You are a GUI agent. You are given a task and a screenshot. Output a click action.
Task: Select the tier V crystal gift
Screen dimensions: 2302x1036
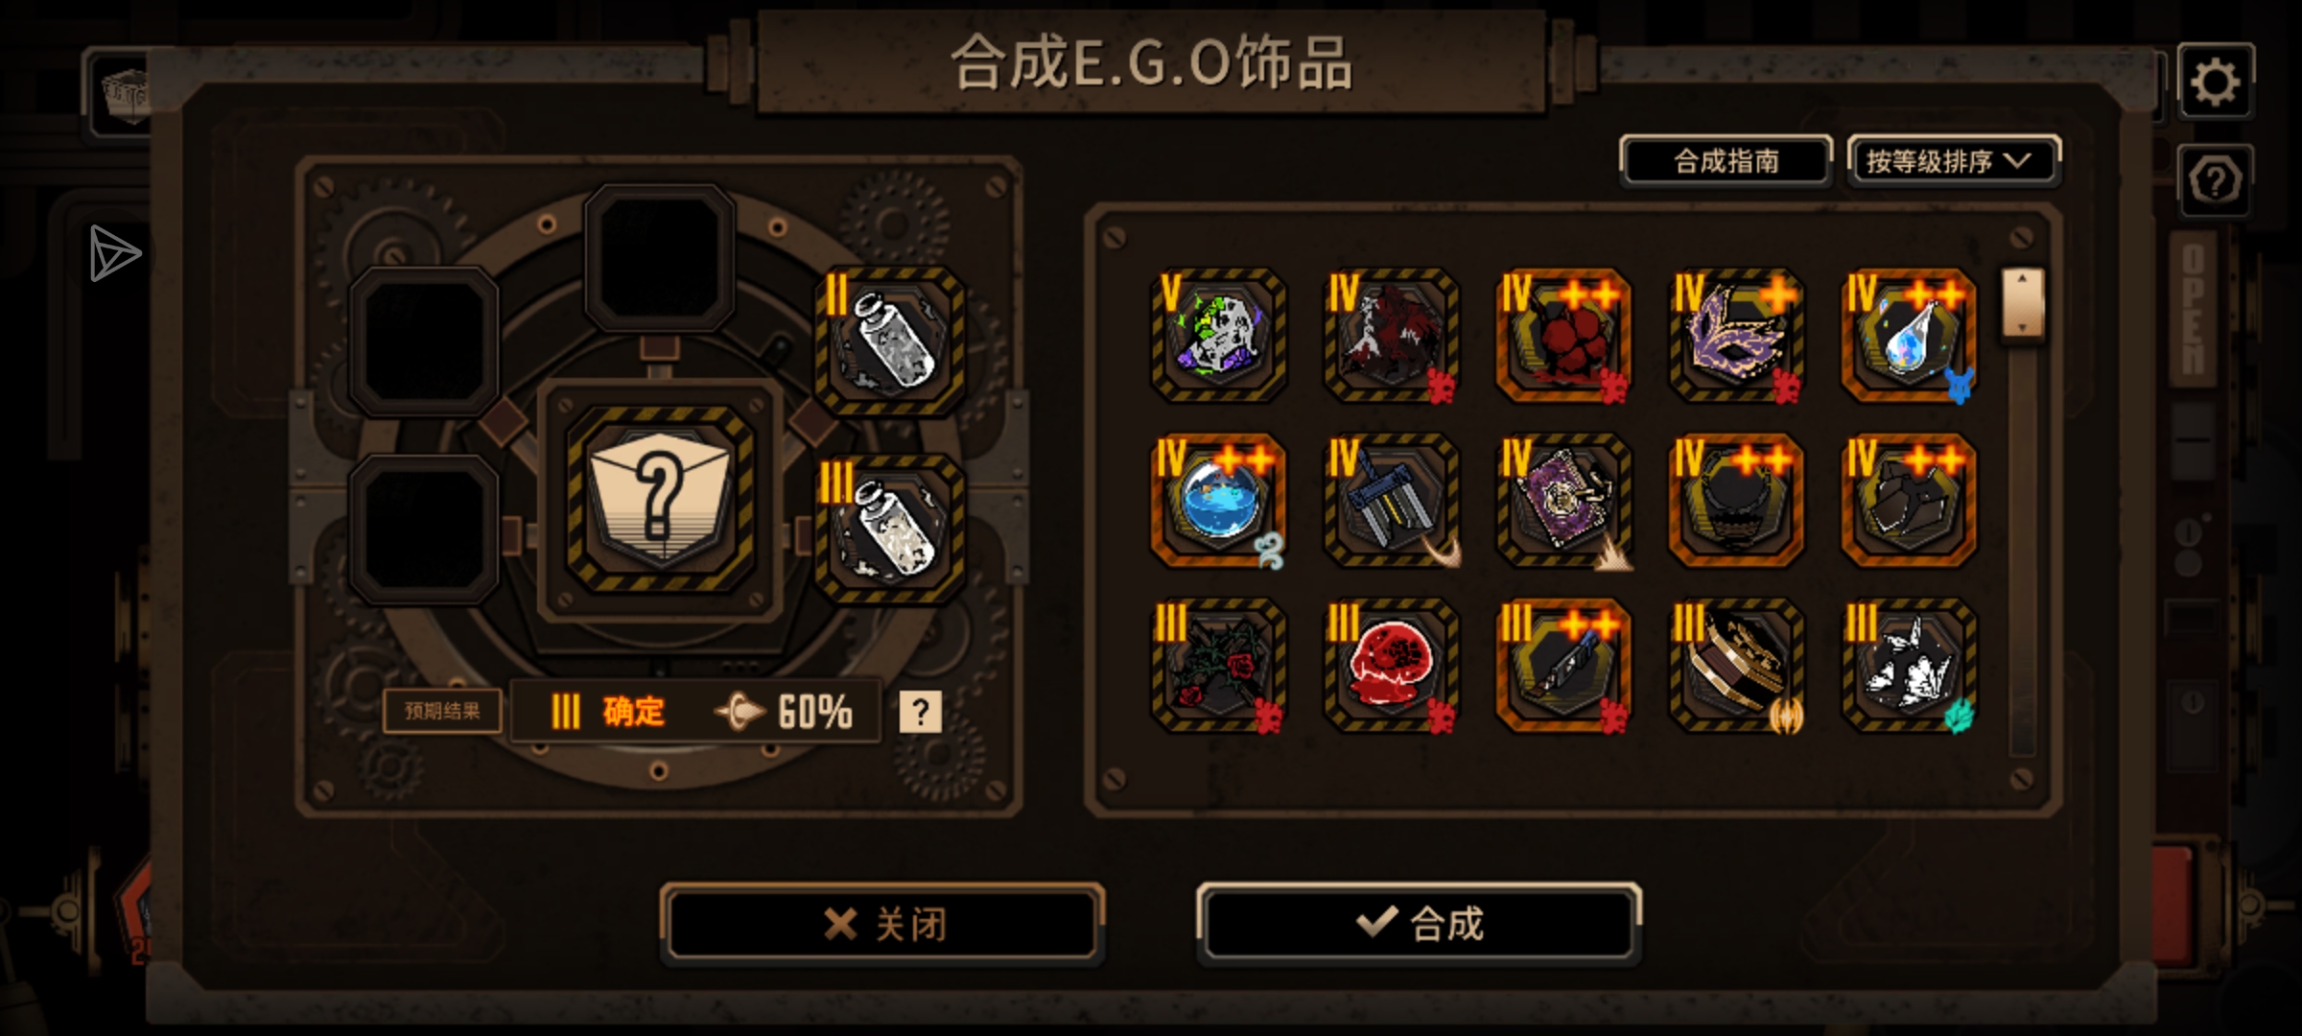[1218, 335]
